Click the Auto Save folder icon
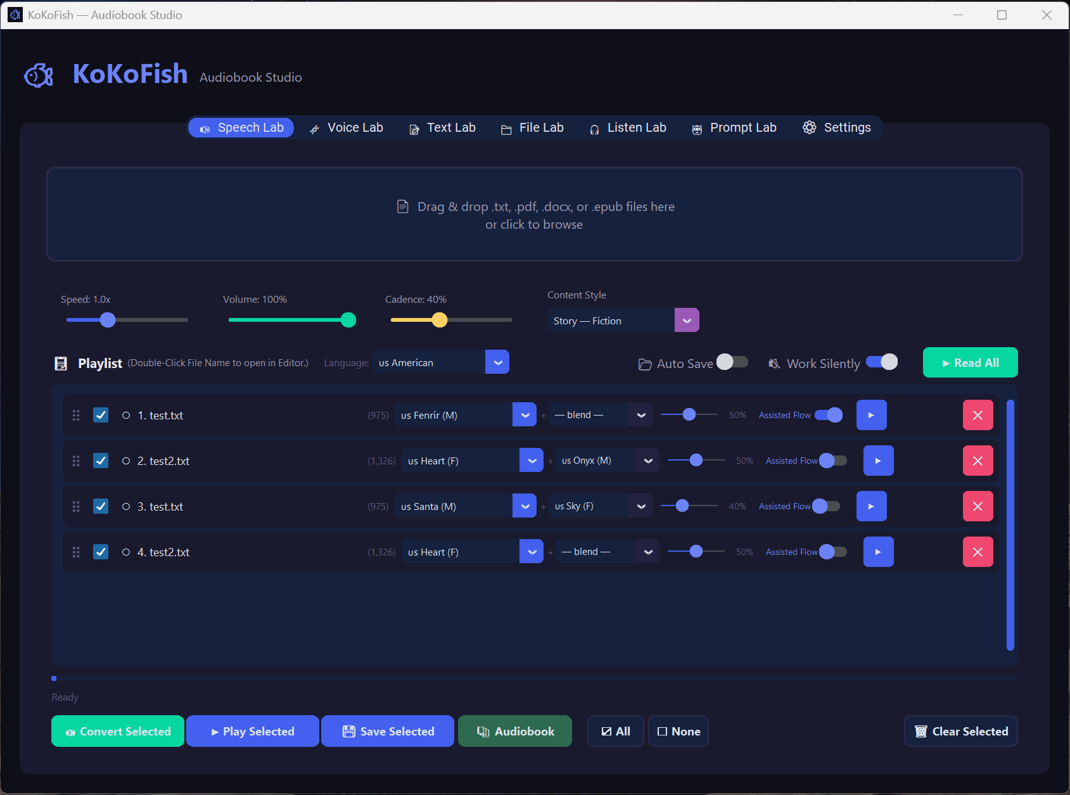The width and height of the screenshot is (1070, 795). 645,364
